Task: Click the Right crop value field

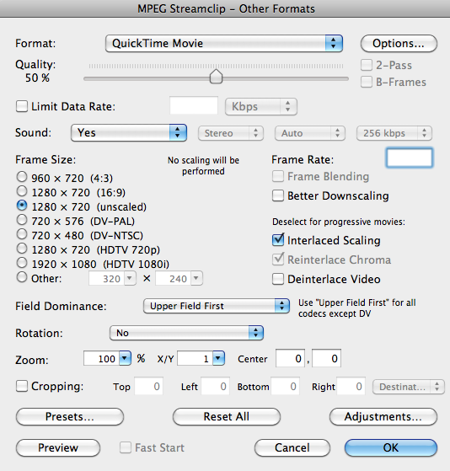Action: click(x=351, y=386)
